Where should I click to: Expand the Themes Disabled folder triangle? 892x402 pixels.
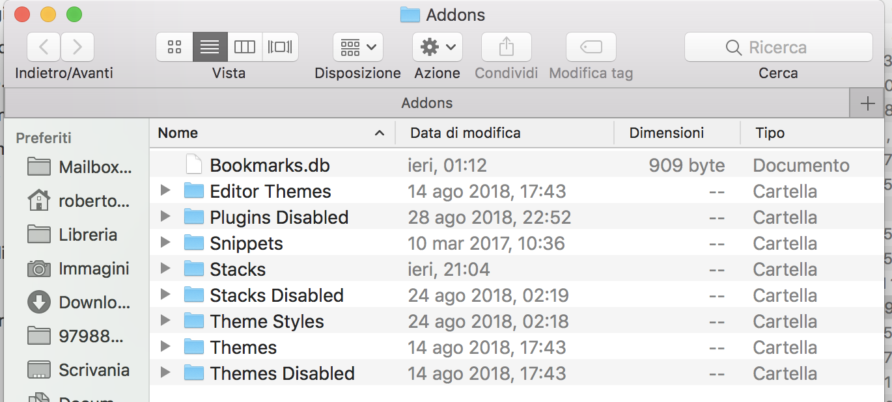[x=165, y=373]
